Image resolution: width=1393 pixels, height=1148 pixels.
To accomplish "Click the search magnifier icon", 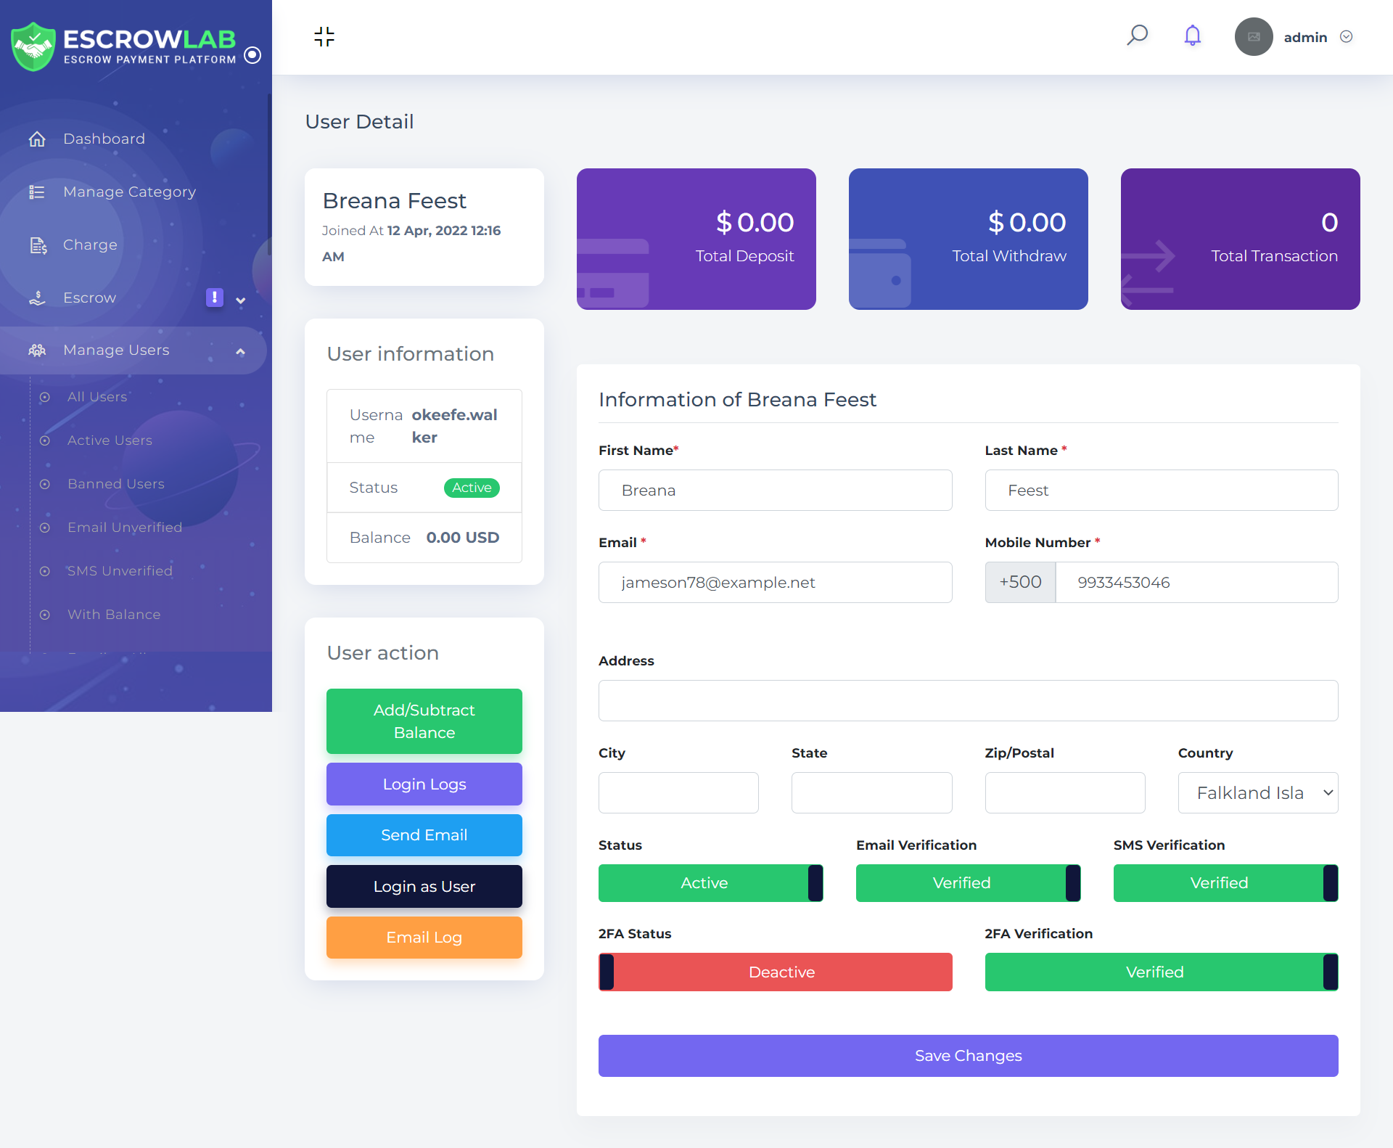I will 1137,36.
